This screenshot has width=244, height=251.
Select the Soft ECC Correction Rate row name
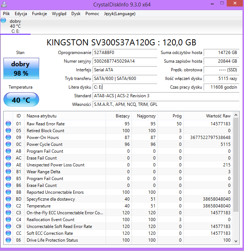coord(50,233)
